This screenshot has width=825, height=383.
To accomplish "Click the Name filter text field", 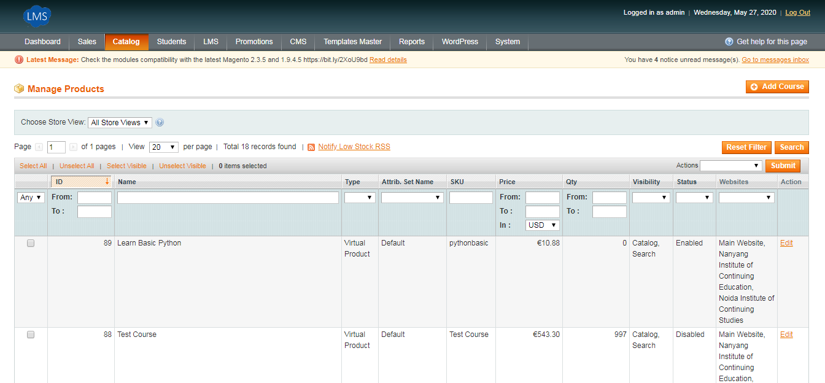I will pos(228,198).
